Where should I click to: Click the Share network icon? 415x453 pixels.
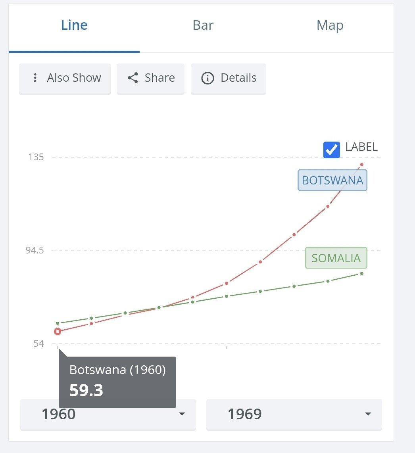coord(133,78)
